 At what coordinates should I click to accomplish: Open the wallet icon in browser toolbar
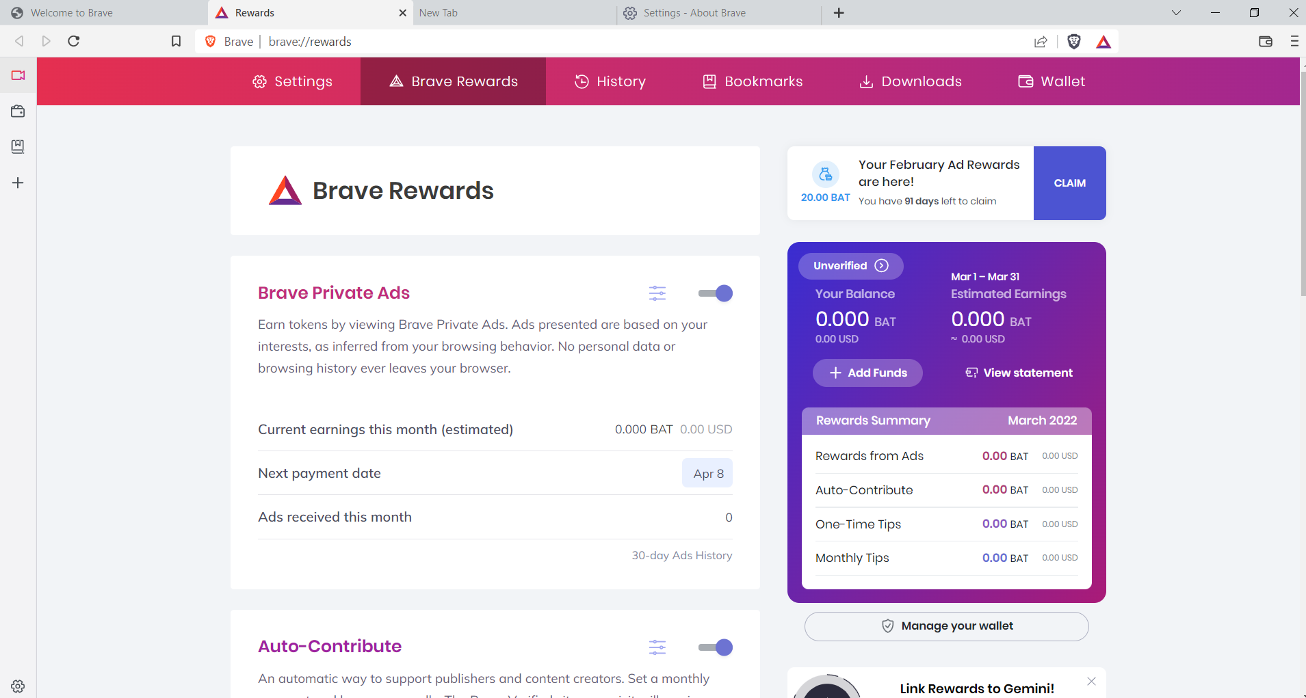pos(1266,41)
